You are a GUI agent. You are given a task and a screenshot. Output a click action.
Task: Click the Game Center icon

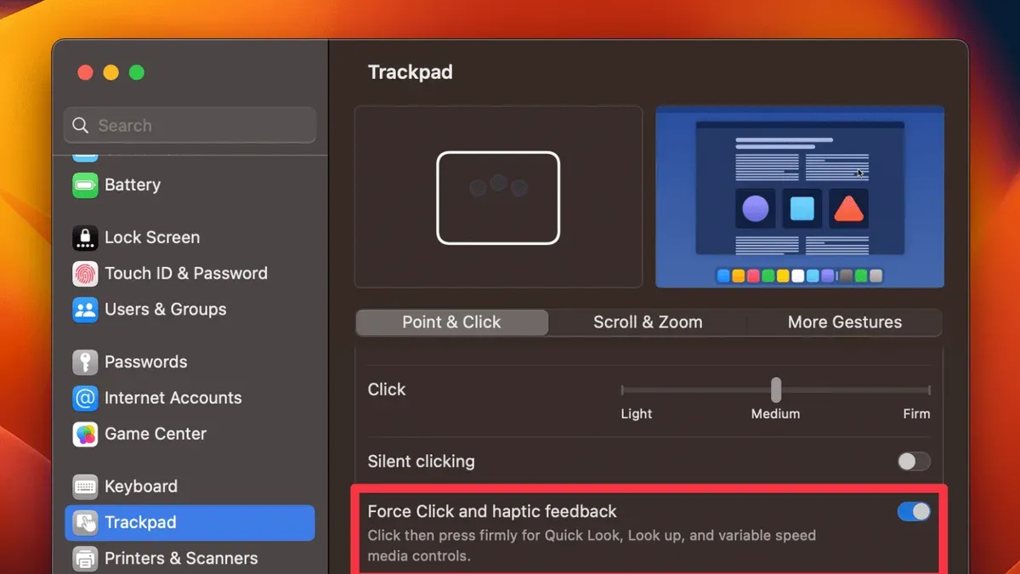pos(85,434)
